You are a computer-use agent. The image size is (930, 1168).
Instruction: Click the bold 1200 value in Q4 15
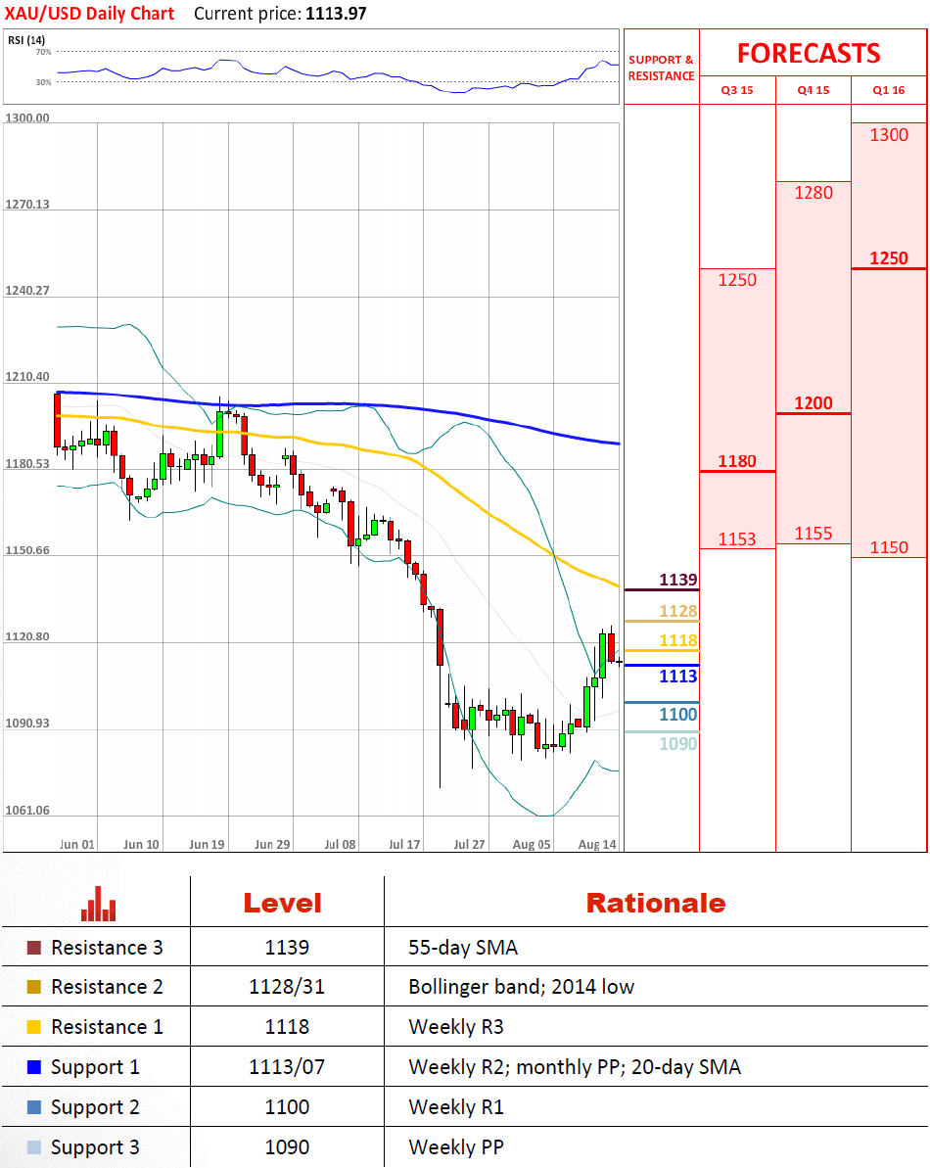814,403
